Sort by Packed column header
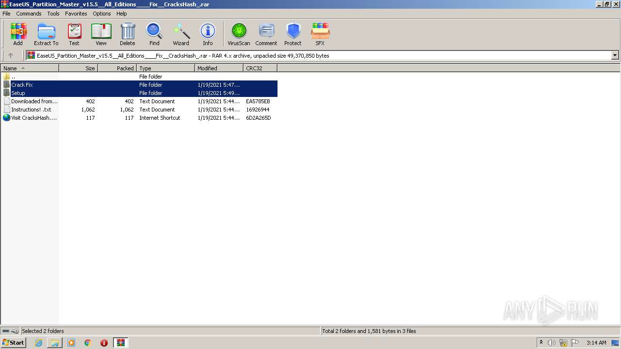The width and height of the screenshot is (621, 349). (x=117, y=68)
